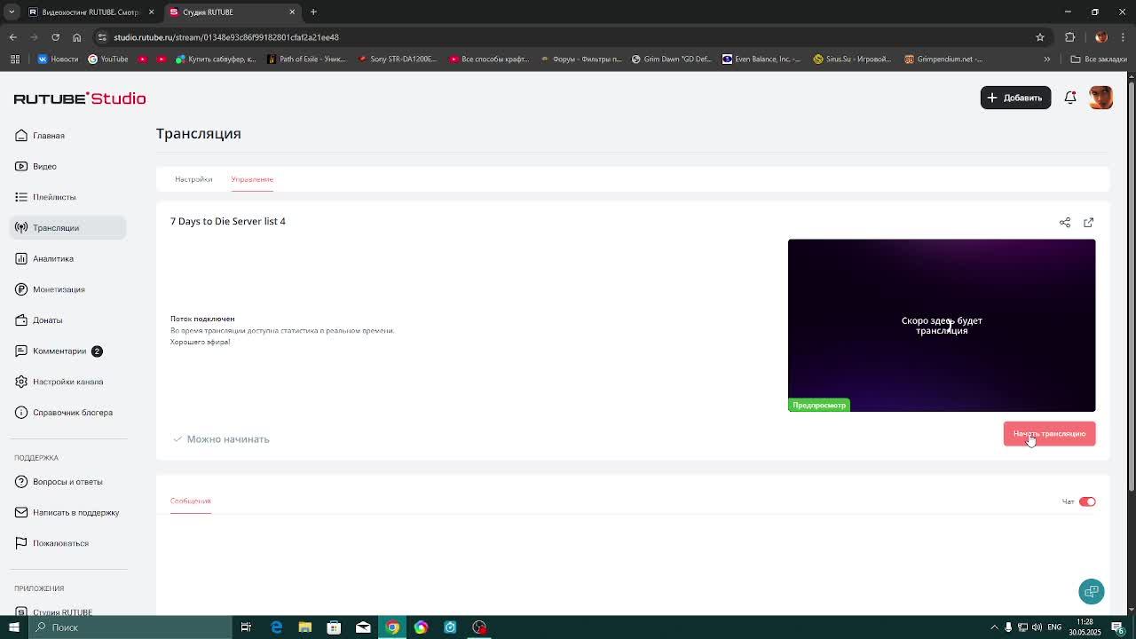The image size is (1136, 639).
Task: Click the Предпросмотр green badge
Action: click(819, 406)
